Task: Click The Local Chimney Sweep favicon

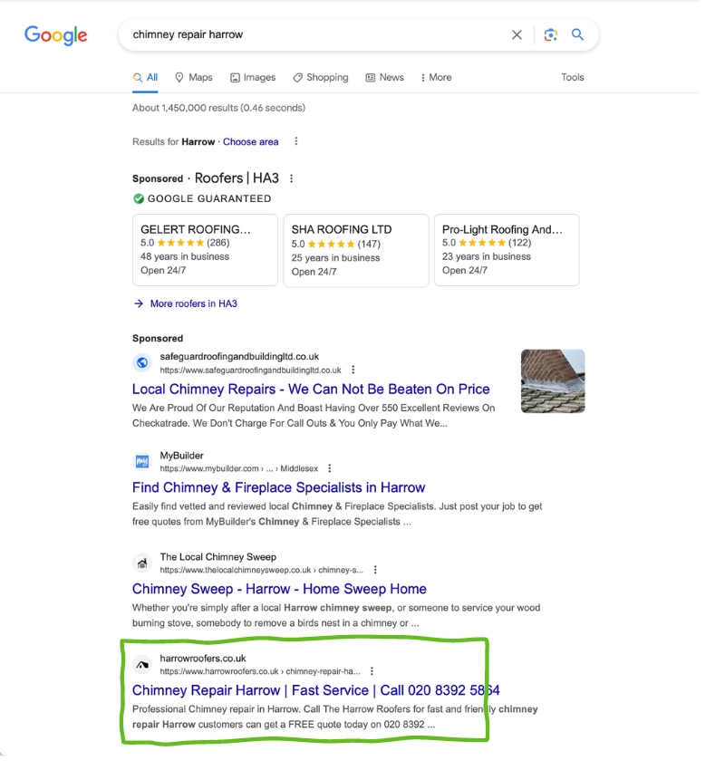Action: coord(142,563)
